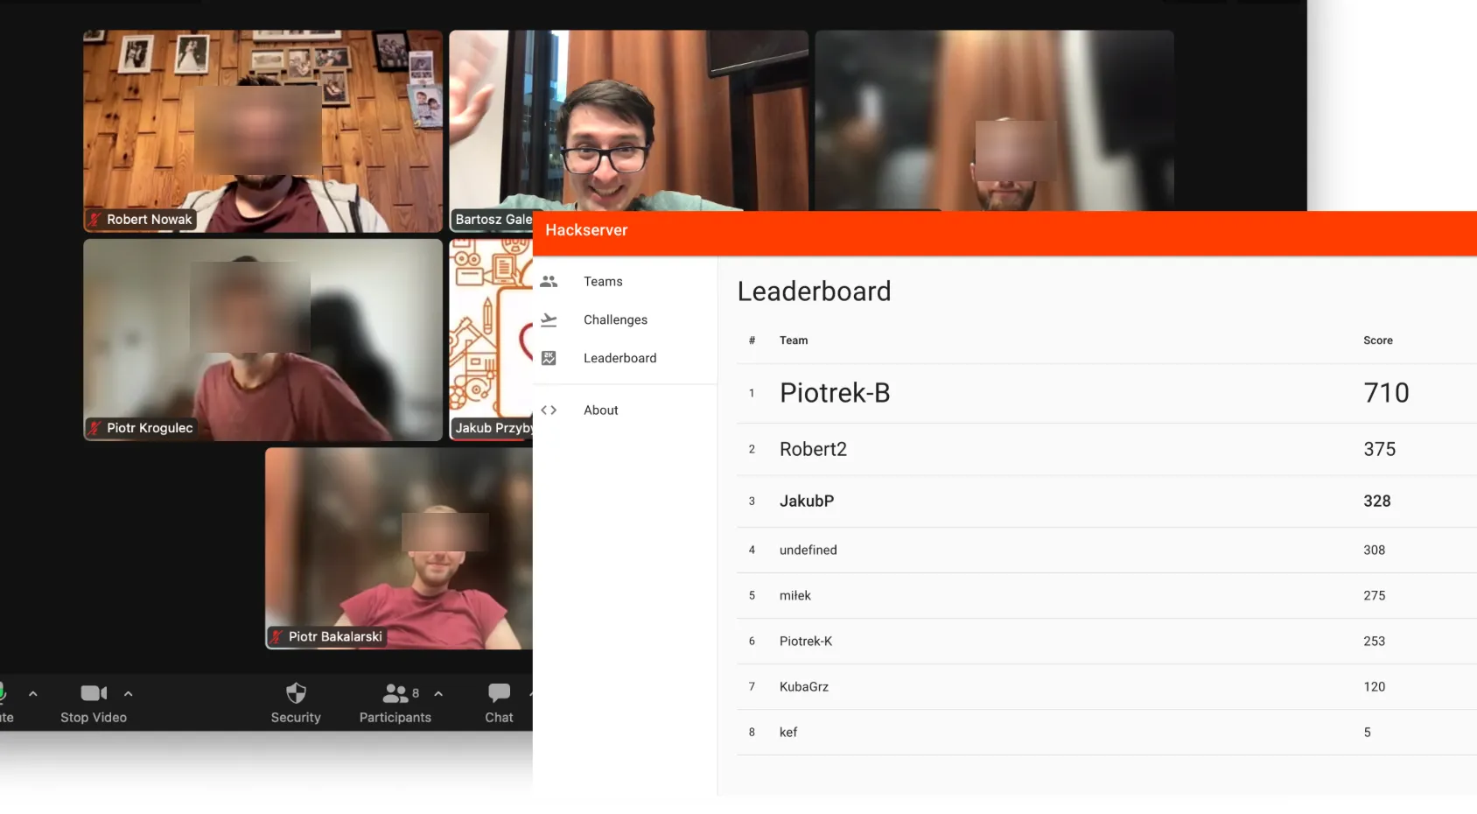This screenshot has width=1477, height=814.
Task: Expand the video options arrow
Action: pyautogui.click(x=129, y=694)
